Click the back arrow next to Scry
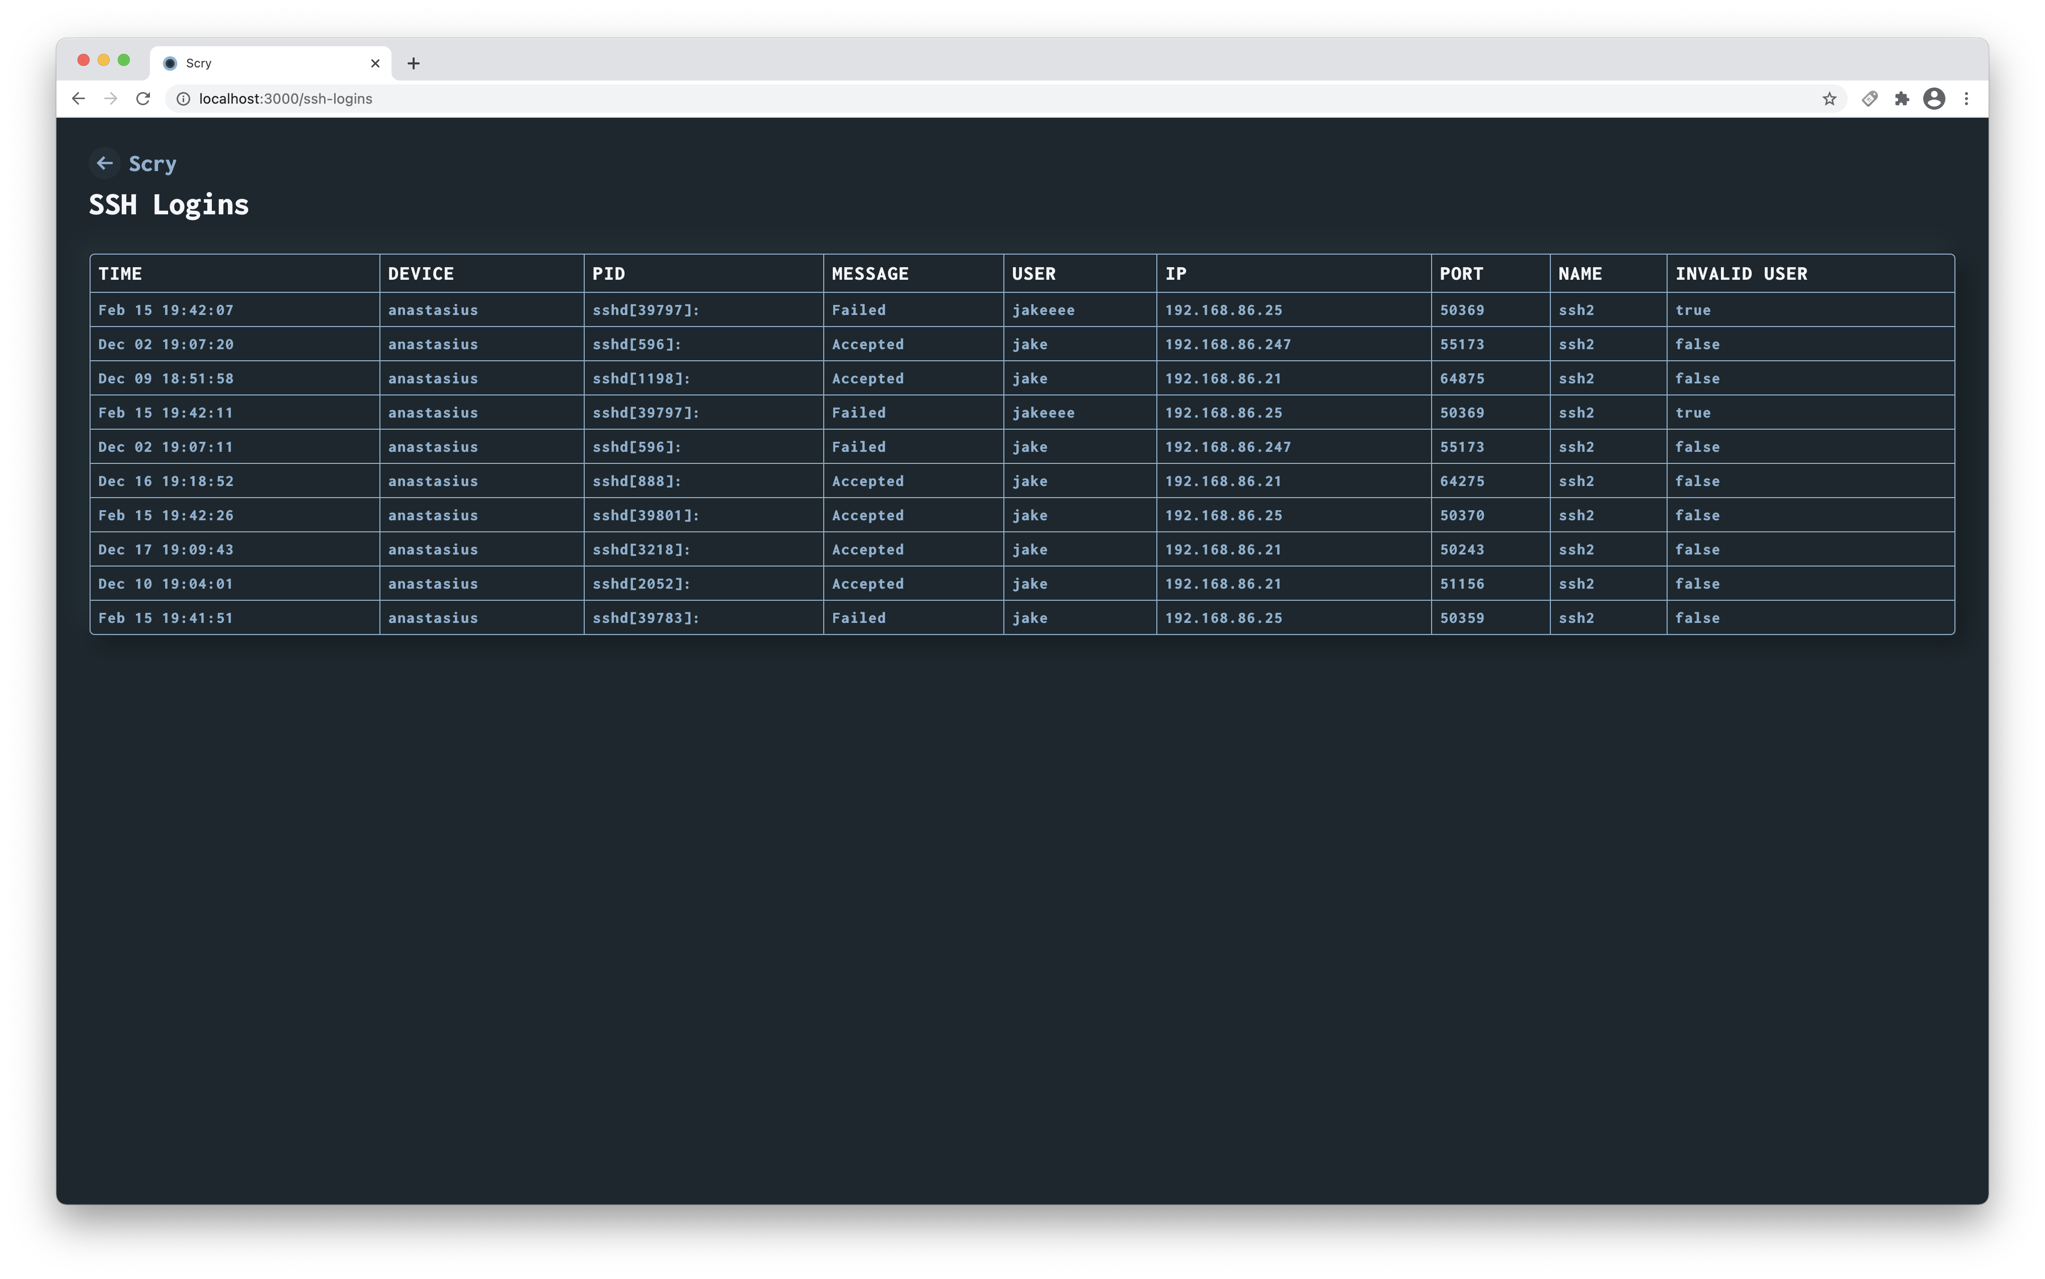The width and height of the screenshot is (2045, 1279). click(x=104, y=163)
